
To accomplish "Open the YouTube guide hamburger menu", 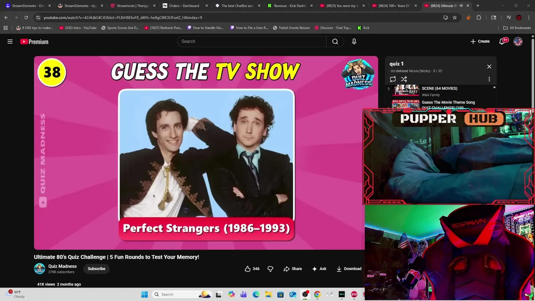I will 10,41.
